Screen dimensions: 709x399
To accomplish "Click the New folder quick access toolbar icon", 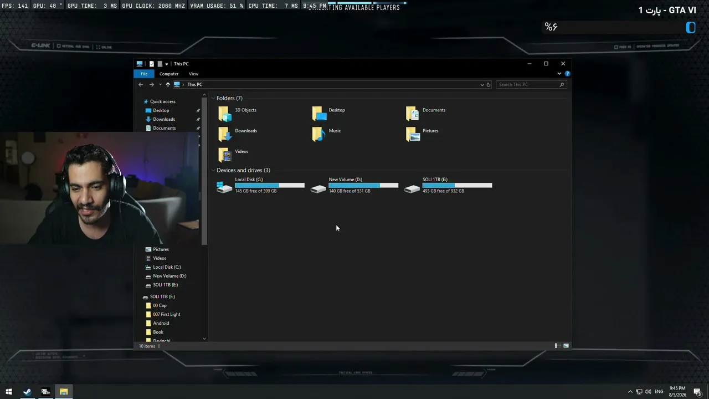I will pos(160,64).
